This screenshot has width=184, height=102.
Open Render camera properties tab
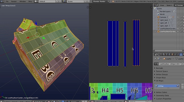pyautogui.click(x=161, y=54)
